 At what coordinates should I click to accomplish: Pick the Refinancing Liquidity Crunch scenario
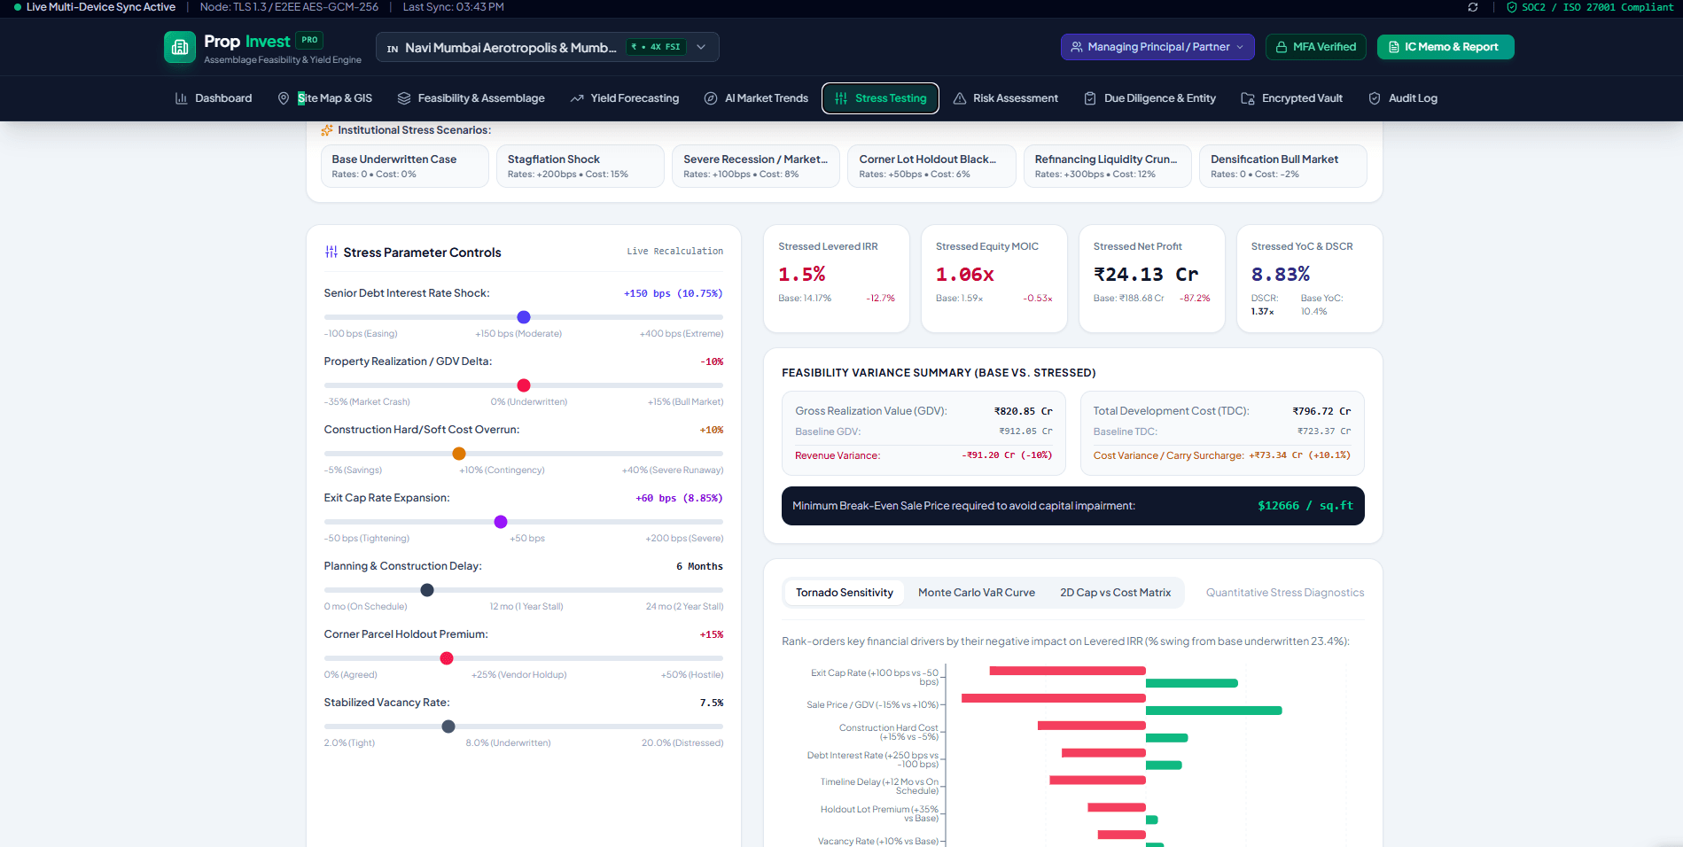point(1108,166)
